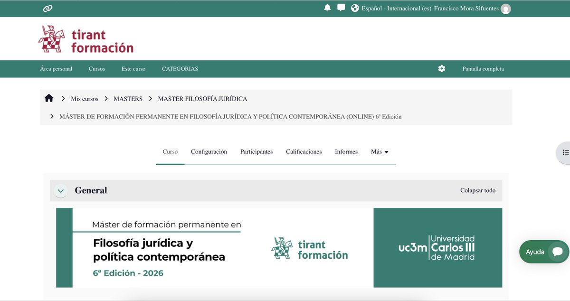Switch to the Calificaciones tab

tap(304, 152)
